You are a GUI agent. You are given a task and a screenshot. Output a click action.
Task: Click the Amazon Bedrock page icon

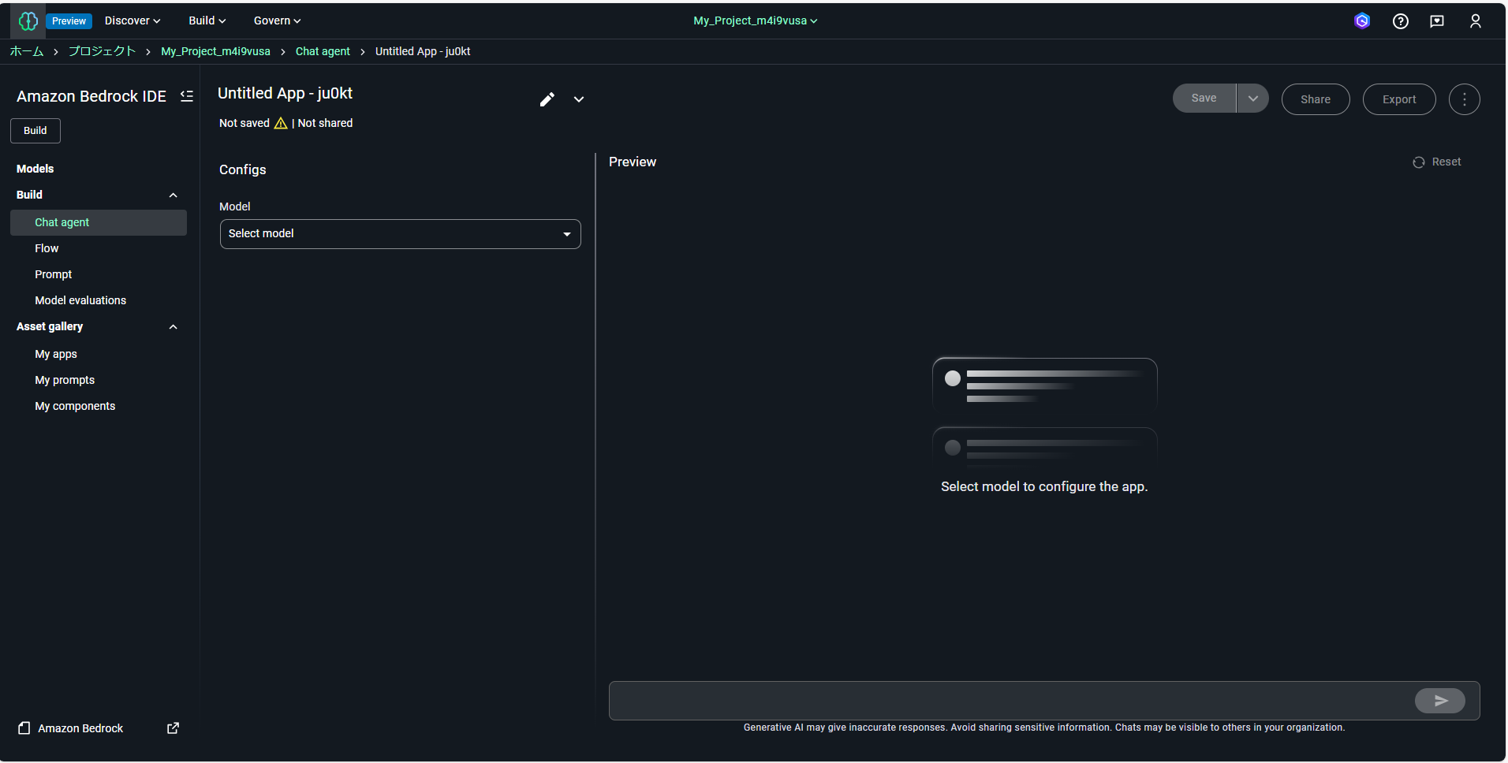(x=24, y=728)
